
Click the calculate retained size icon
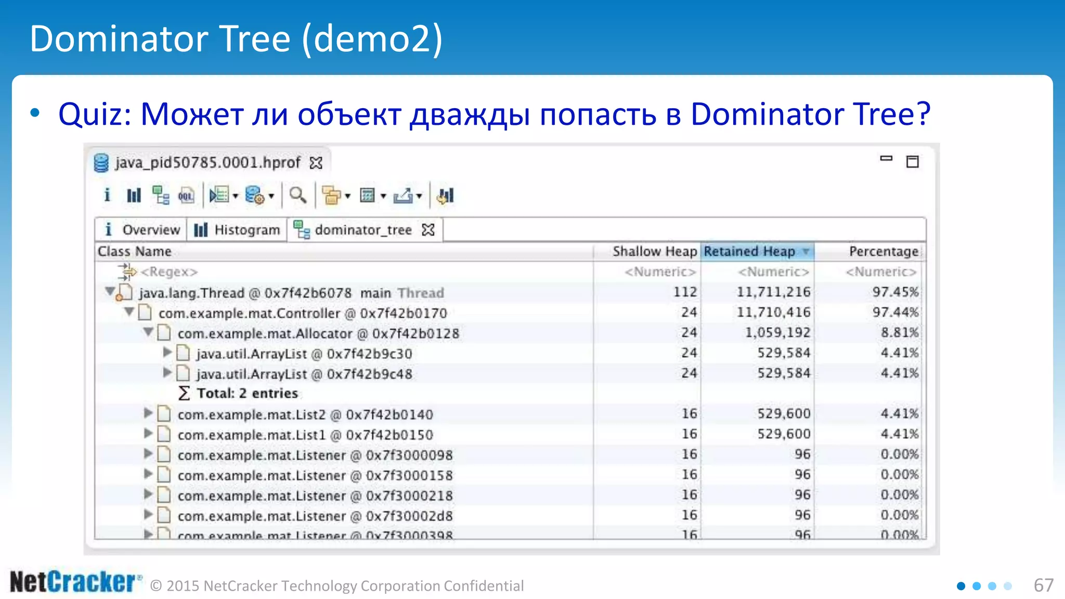click(368, 196)
